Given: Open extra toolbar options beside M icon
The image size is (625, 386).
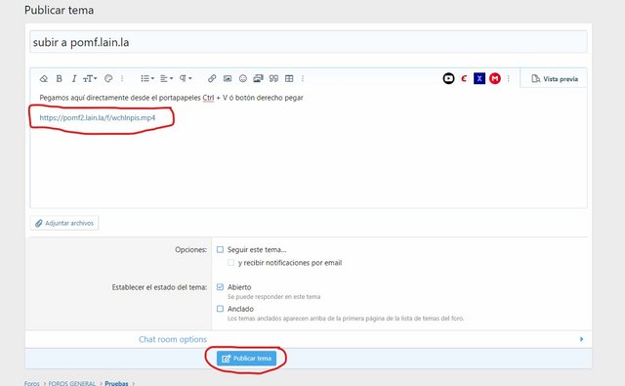Looking at the screenshot, I should click(508, 78).
